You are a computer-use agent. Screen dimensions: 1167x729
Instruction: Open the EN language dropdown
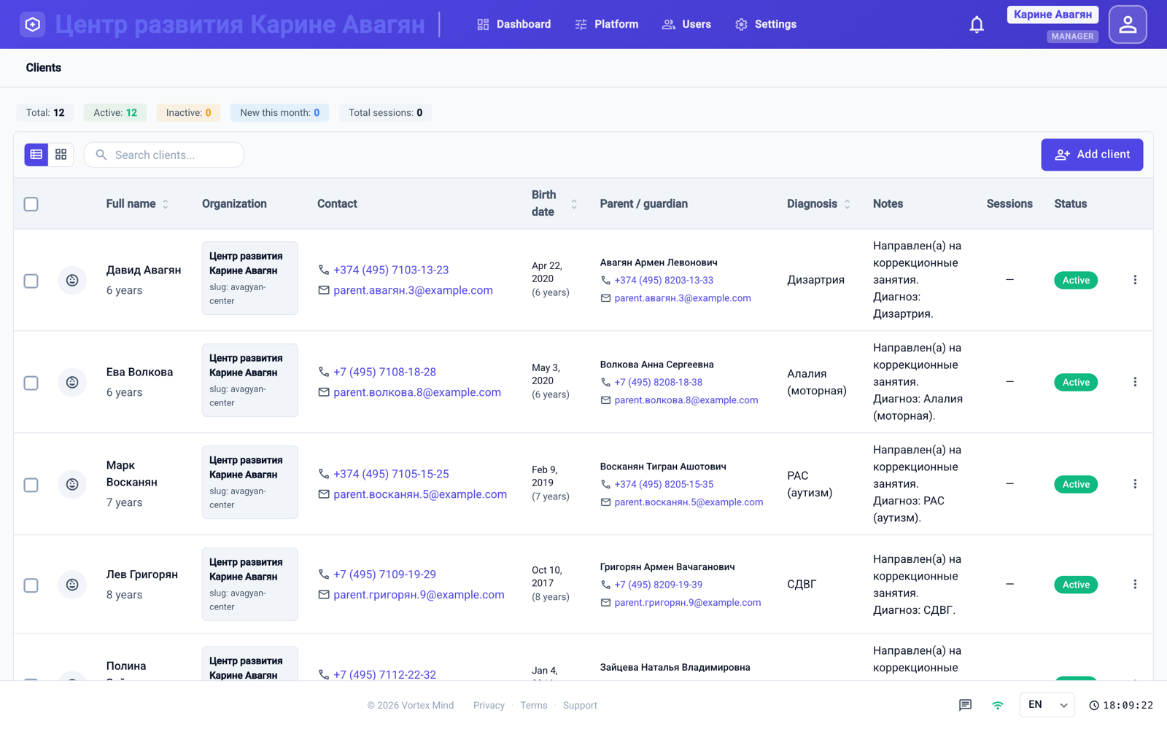[x=1047, y=705]
